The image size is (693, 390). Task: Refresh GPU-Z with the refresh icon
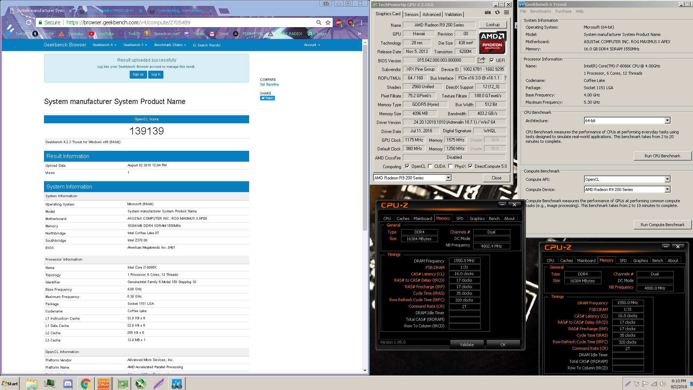(497, 12)
